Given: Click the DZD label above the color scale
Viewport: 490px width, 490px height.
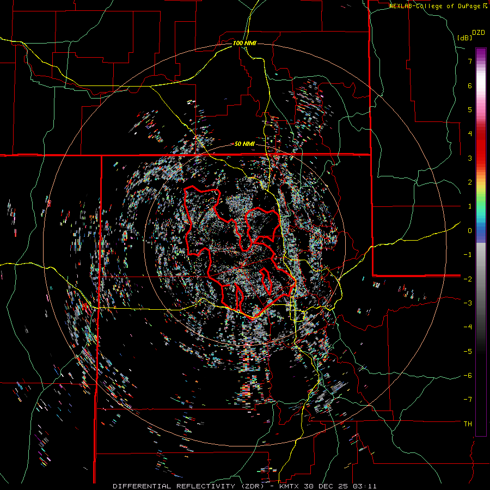Looking at the screenshot, I should click(479, 33).
